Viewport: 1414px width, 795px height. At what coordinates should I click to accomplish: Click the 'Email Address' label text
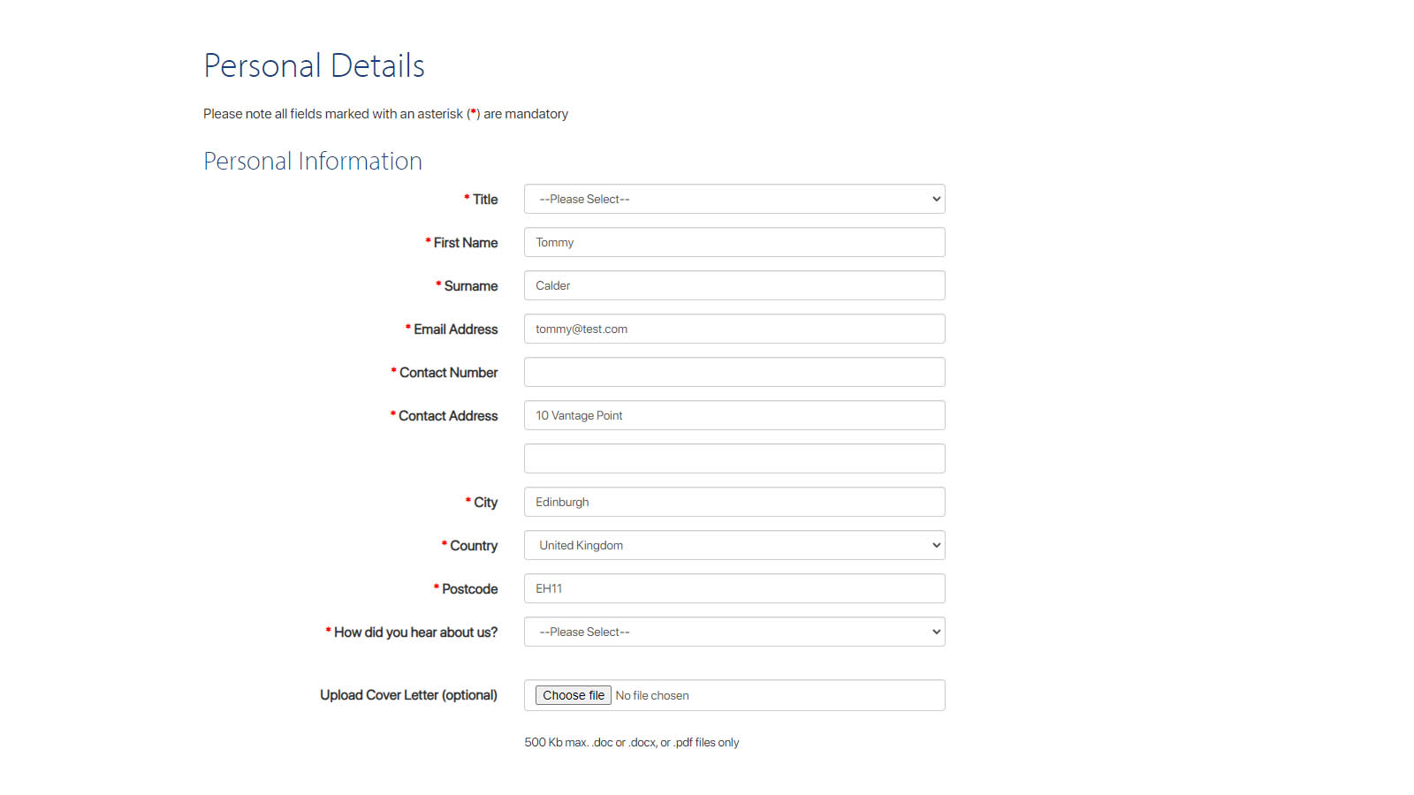click(x=455, y=329)
